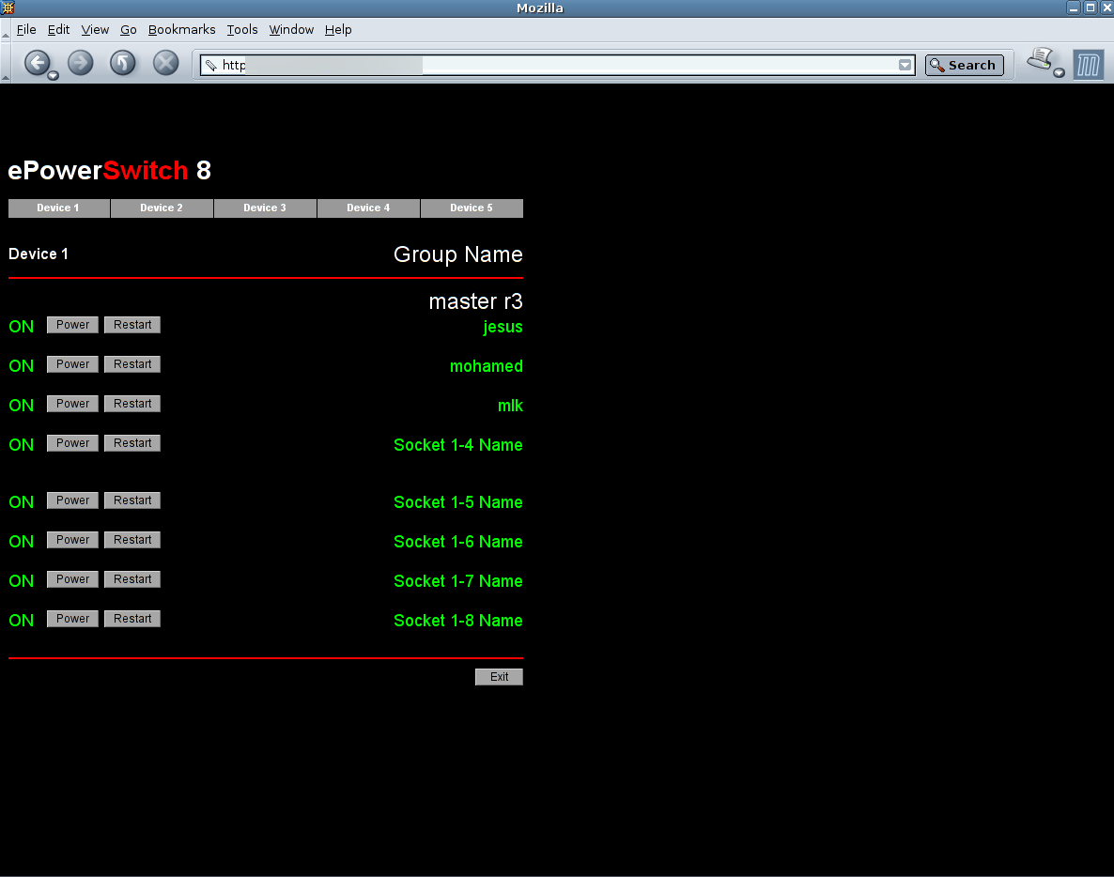Image resolution: width=1114 pixels, height=877 pixels.
Task: Click the bookmark icon beside the URL
Action: (x=211, y=65)
